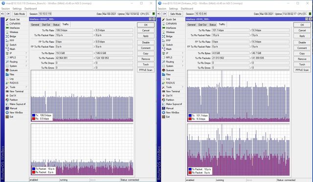Click Remove button in right interface dialog
The height and width of the screenshot is (182, 313).
tap(302, 59)
